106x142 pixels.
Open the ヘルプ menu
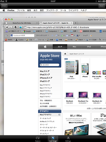84,10
